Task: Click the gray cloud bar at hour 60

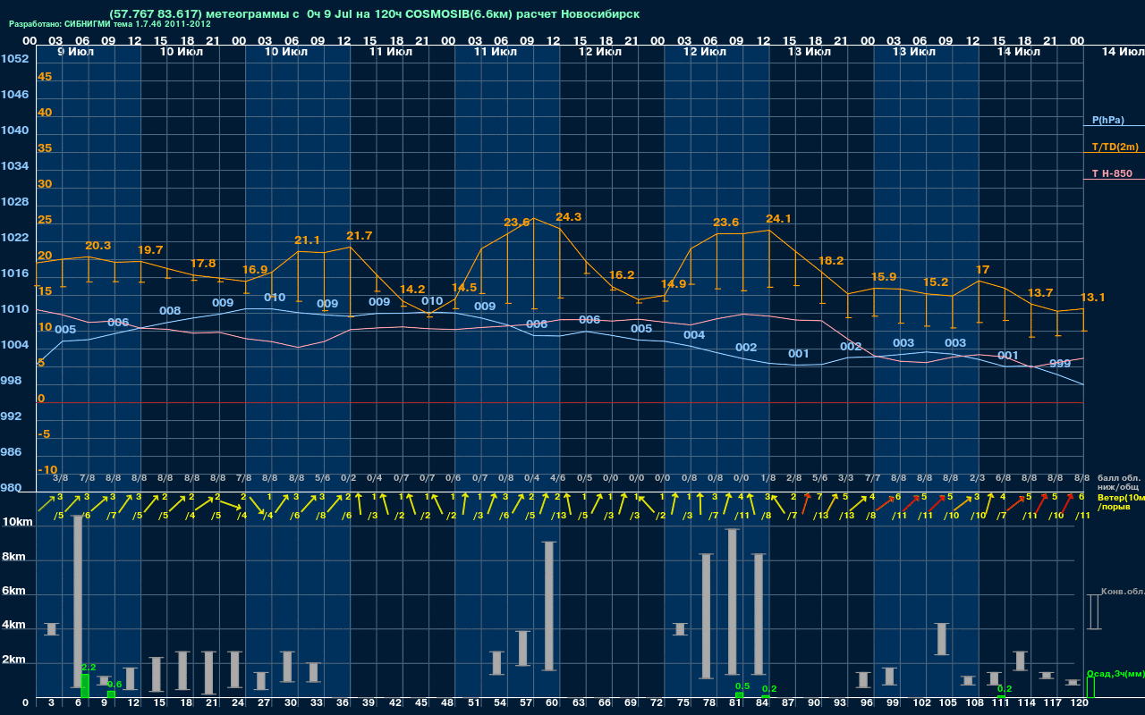Action: click(x=549, y=606)
